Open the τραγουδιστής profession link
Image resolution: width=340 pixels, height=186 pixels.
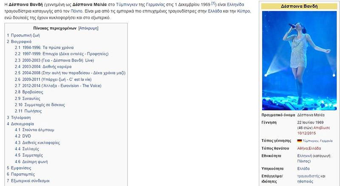pyautogui.click(x=308, y=176)
